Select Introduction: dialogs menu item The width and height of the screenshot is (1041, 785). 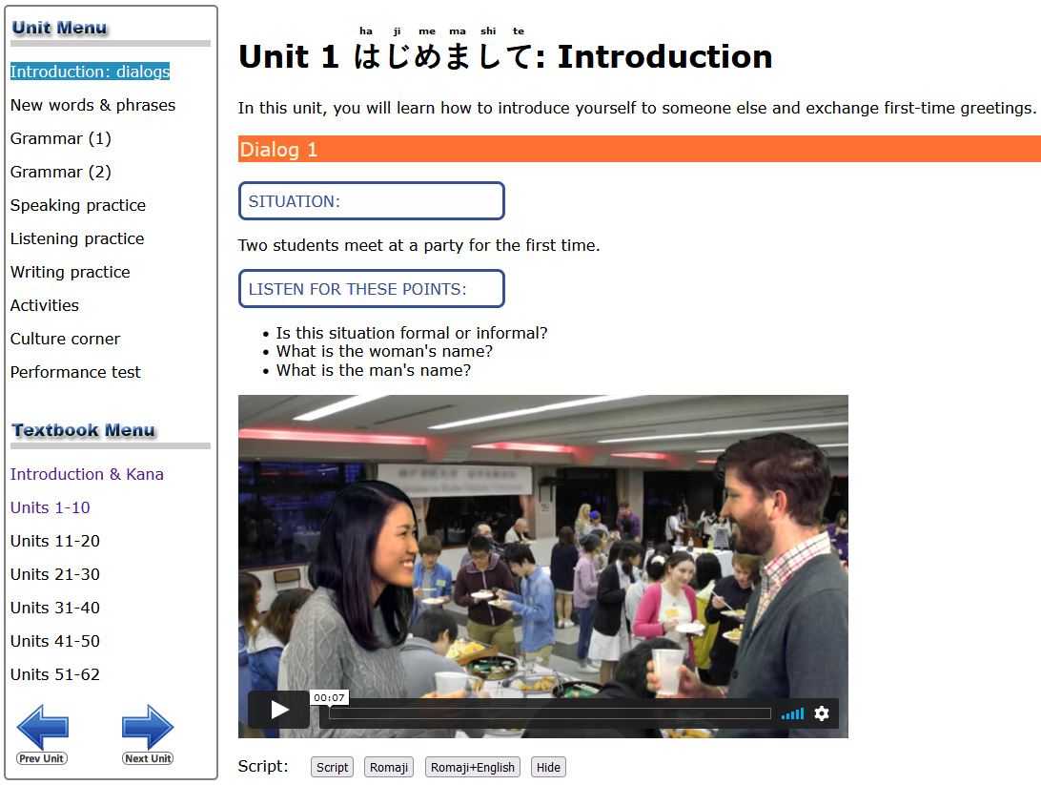tap(90, 72)
